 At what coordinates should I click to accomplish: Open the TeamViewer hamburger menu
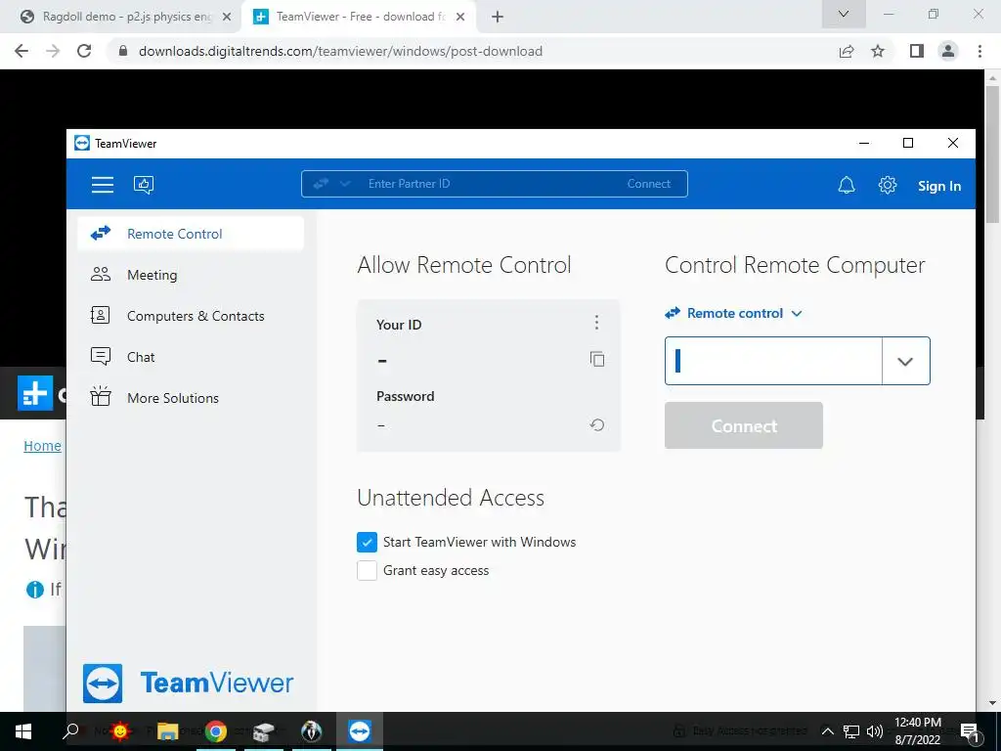[102, 185]
